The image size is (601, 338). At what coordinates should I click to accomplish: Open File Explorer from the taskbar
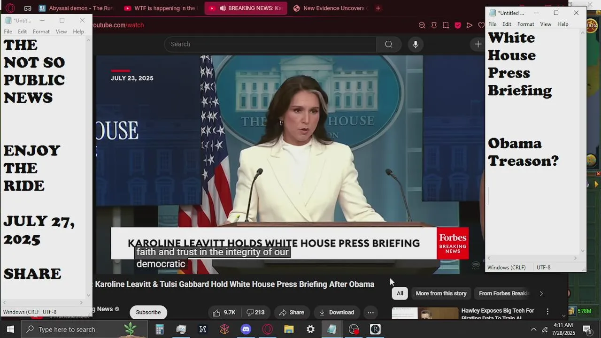(289, 329)
